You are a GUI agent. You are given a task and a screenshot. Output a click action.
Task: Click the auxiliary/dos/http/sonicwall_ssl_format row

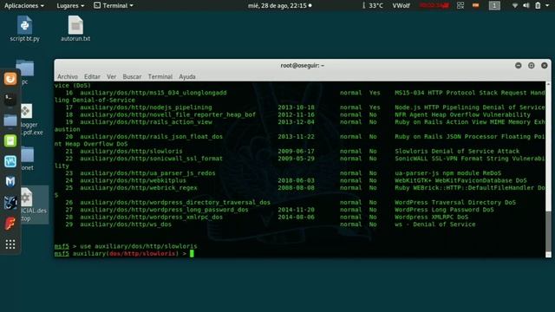pyautogui.click(x=299, y=159)
